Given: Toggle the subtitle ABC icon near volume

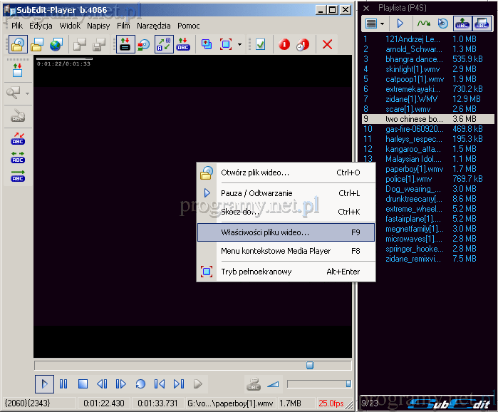Looking at the screenshot, I should click(253, 384).
